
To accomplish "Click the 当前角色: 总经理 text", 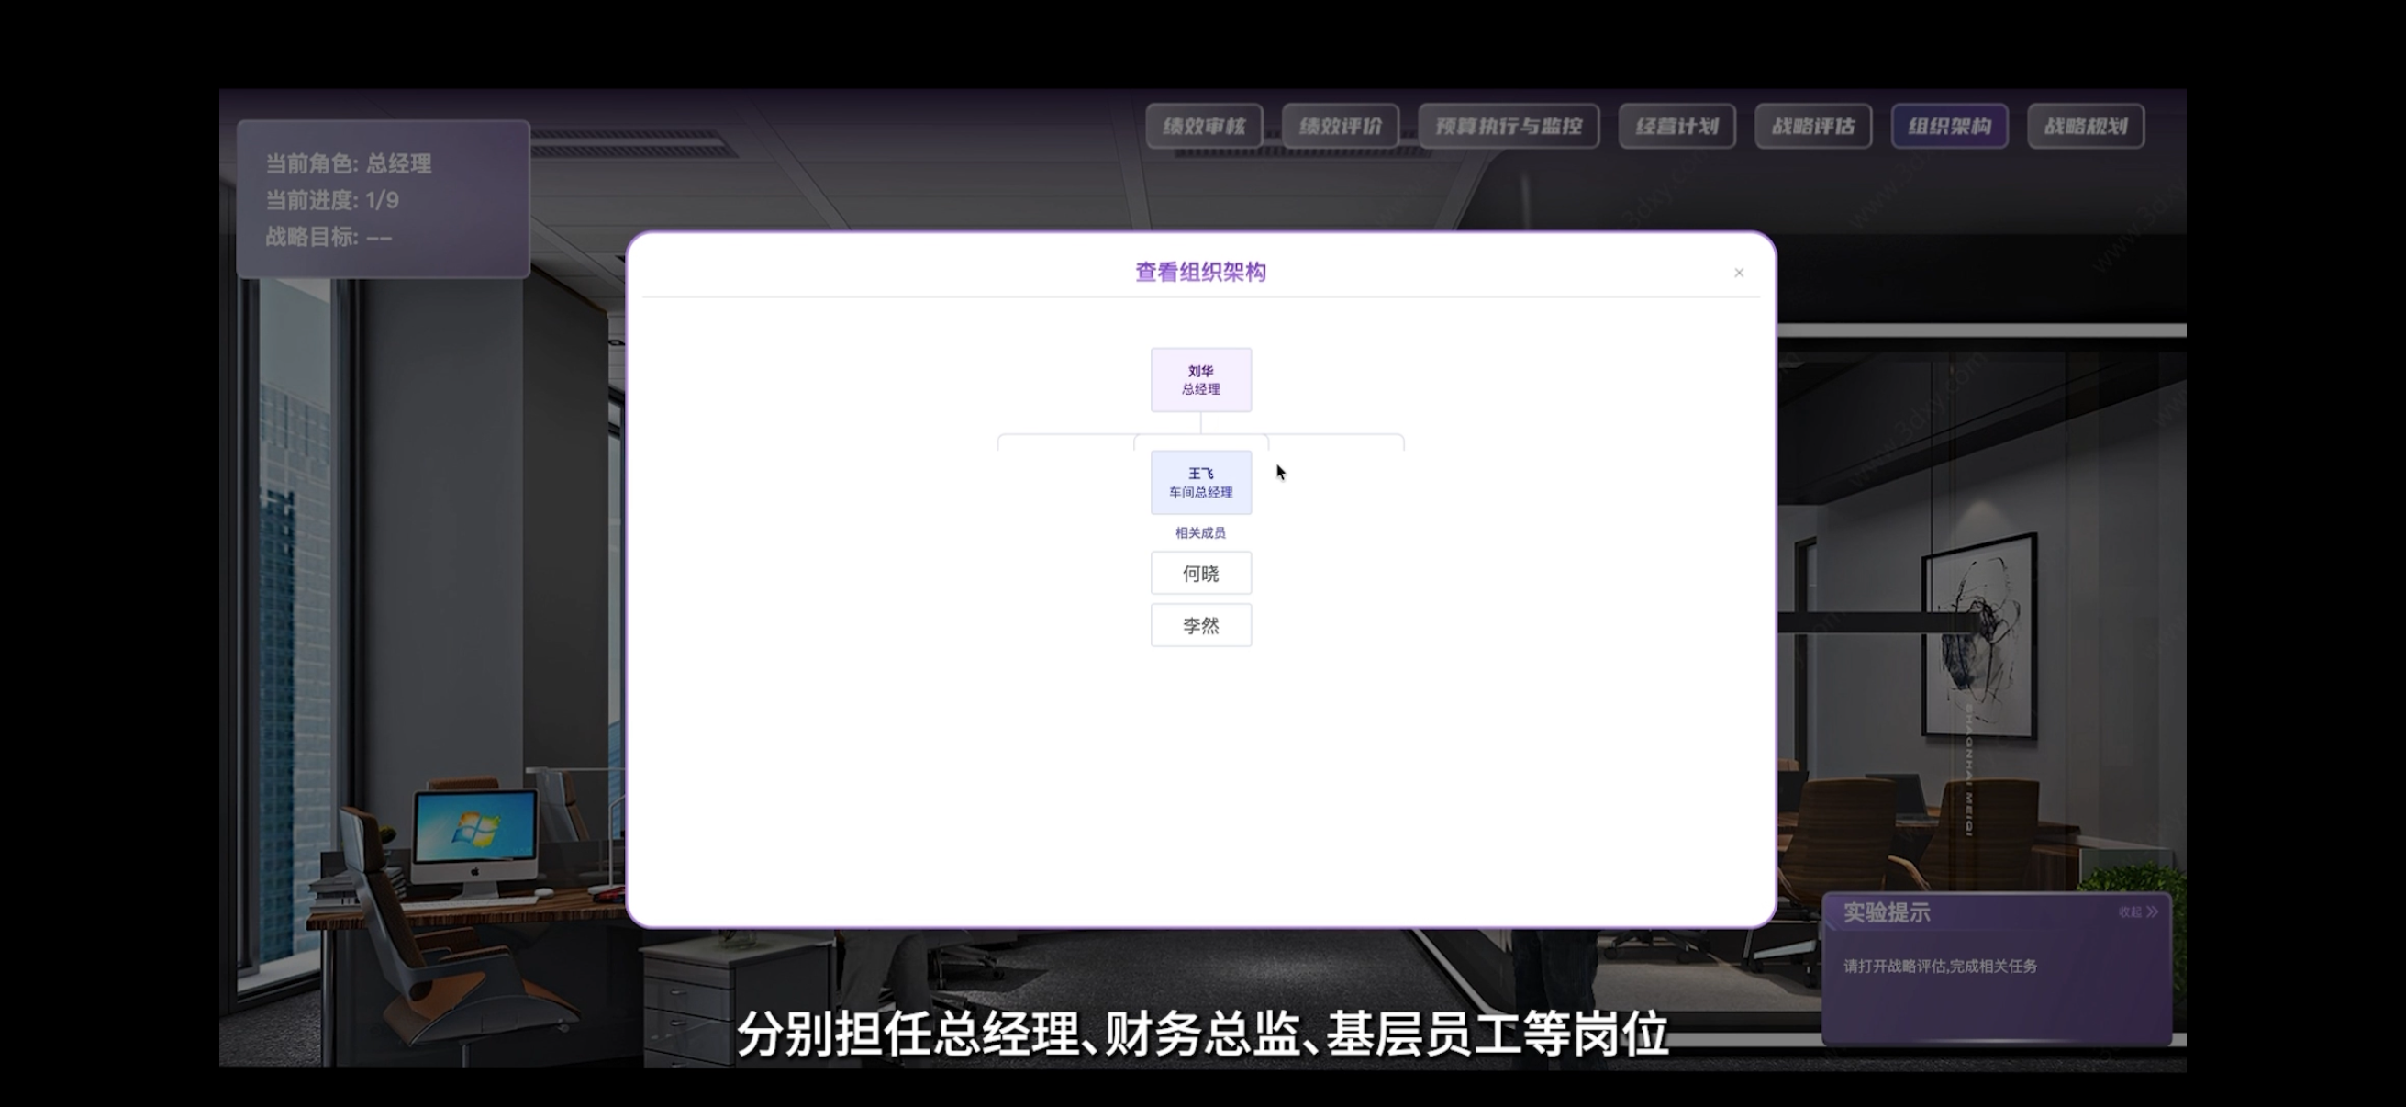I will click(349, 163).
